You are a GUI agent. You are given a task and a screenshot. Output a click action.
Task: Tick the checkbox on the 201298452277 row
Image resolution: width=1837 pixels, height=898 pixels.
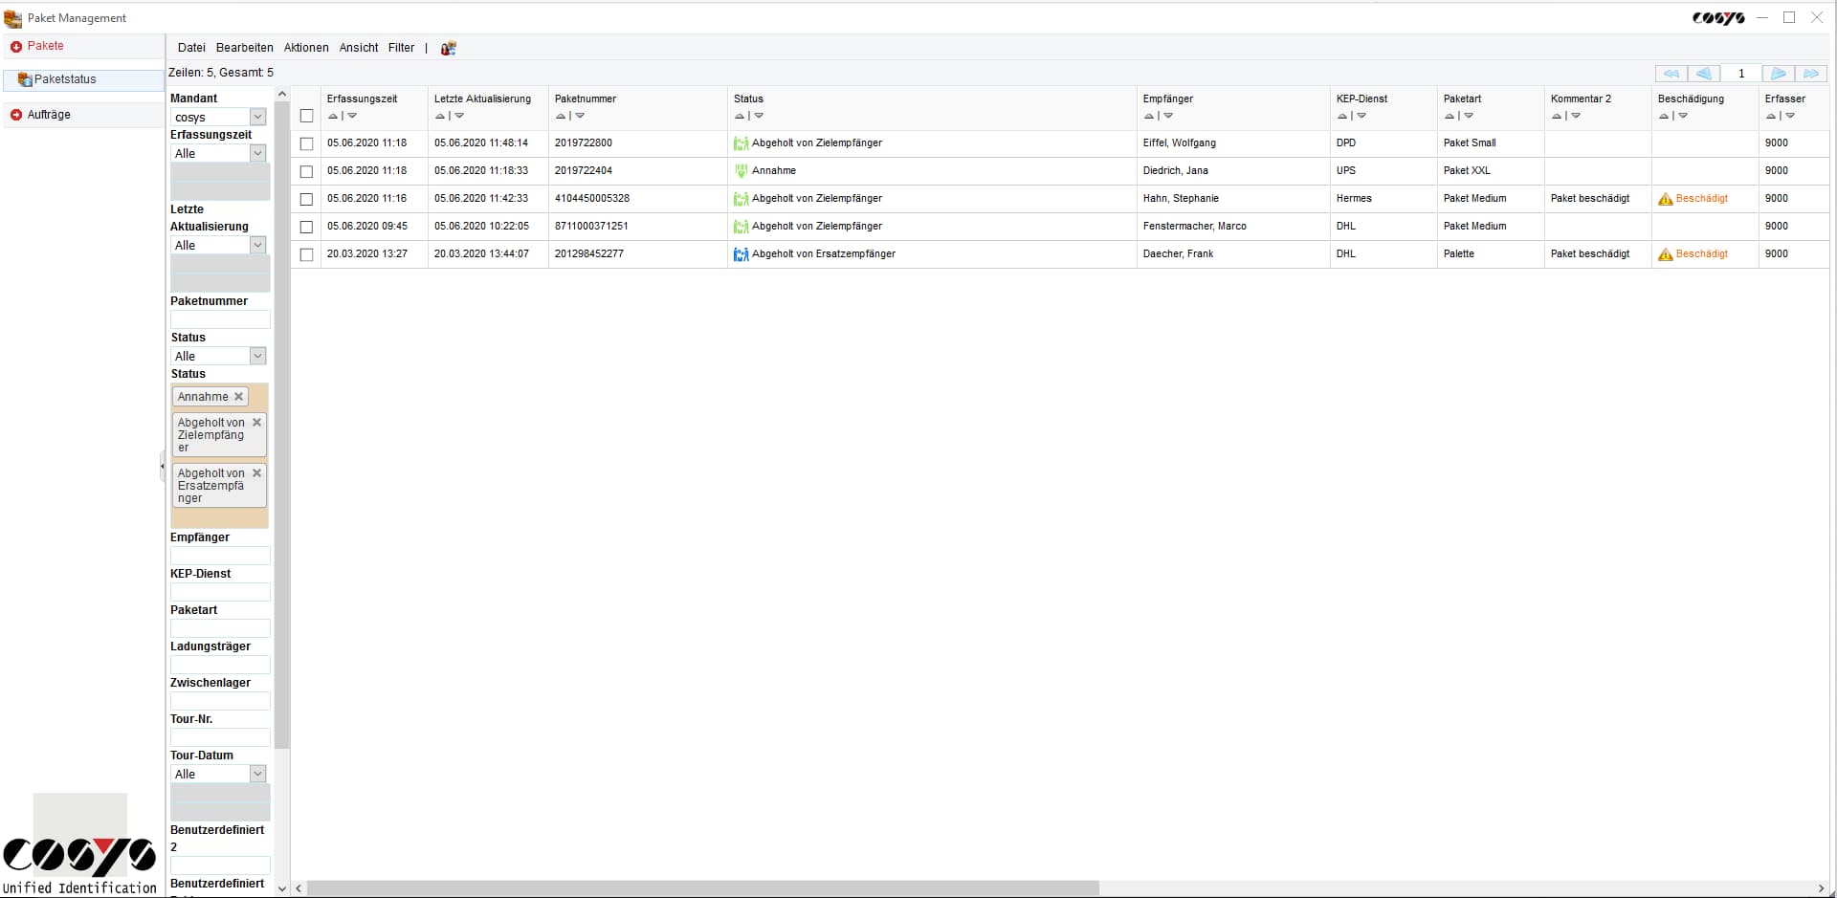[306, 254]
